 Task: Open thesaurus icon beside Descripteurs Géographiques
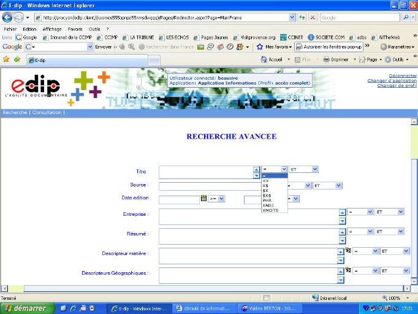point(348,270)
